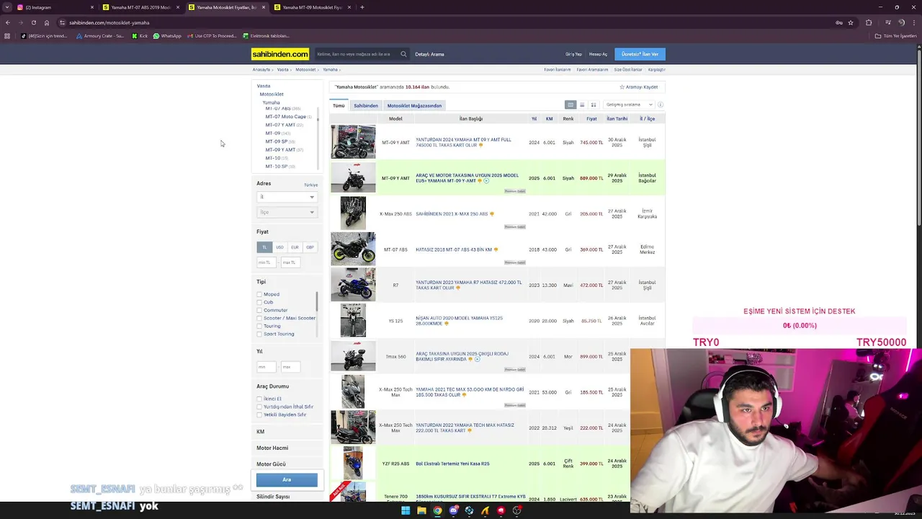Sort listings by Fiyat column header
The height and width of the screenshot is (519, 922).
pyautogui.click(x=591, y=119)
